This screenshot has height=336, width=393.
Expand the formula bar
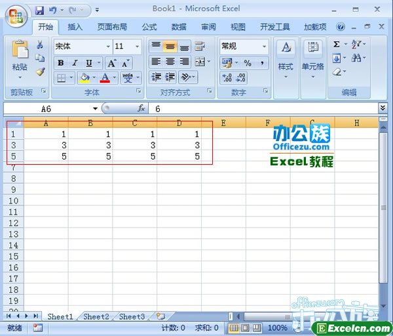(x=383, y=108)
